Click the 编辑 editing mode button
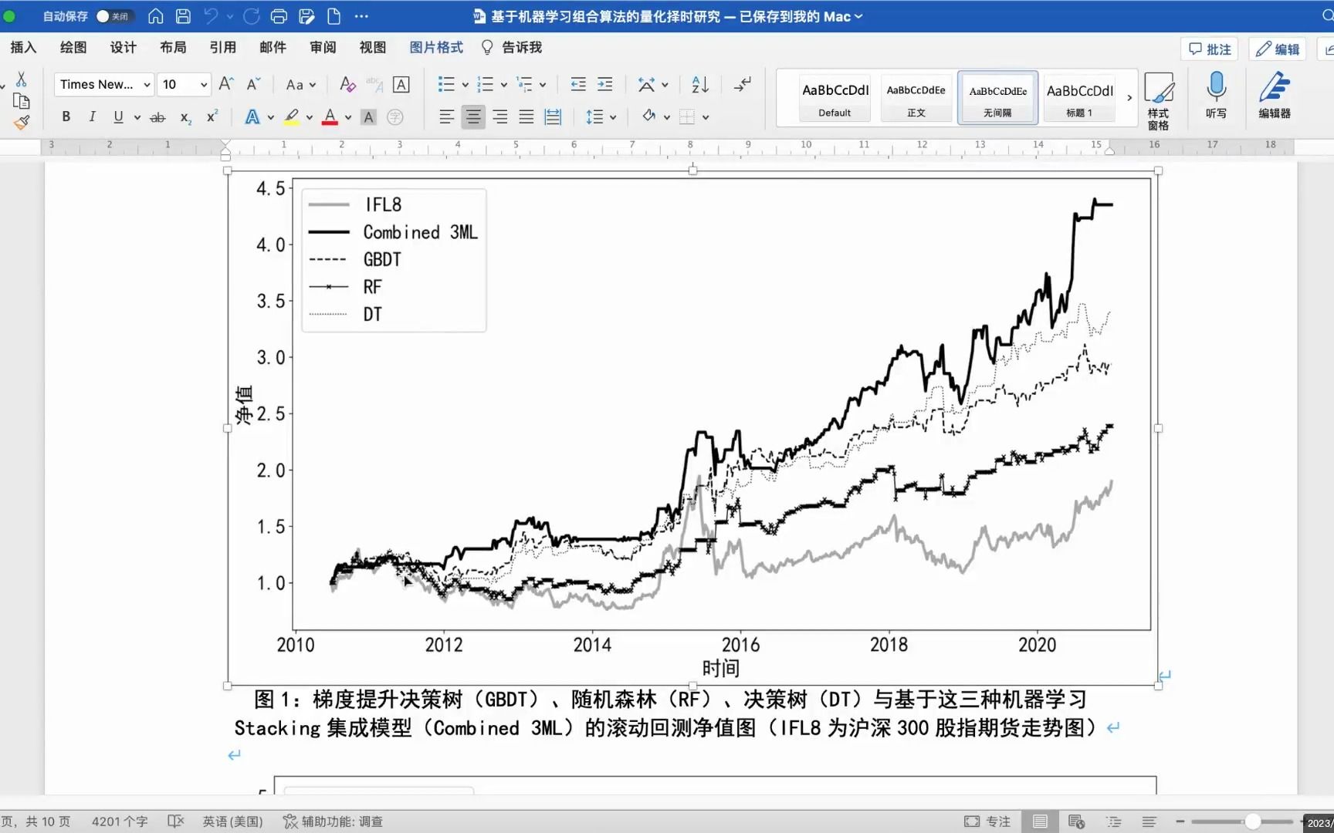This screenshot has height=833, width=1334. [1278, 49]
